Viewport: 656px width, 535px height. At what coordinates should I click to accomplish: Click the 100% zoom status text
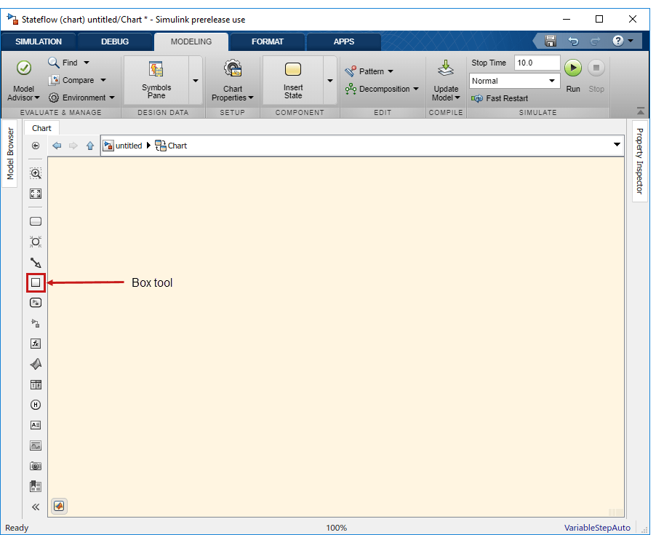pos(337,528)
